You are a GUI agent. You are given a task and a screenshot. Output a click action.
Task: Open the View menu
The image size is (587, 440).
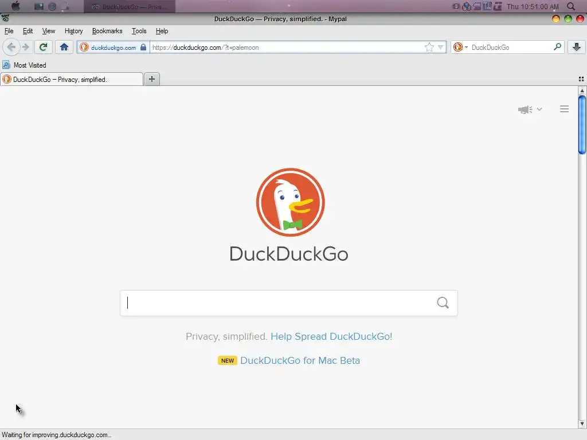(49, 31)
